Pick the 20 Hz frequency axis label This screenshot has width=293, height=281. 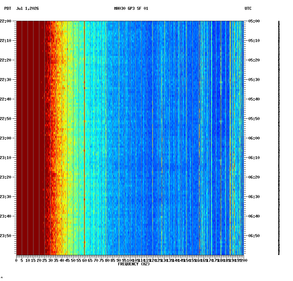[x=39, y=261]
